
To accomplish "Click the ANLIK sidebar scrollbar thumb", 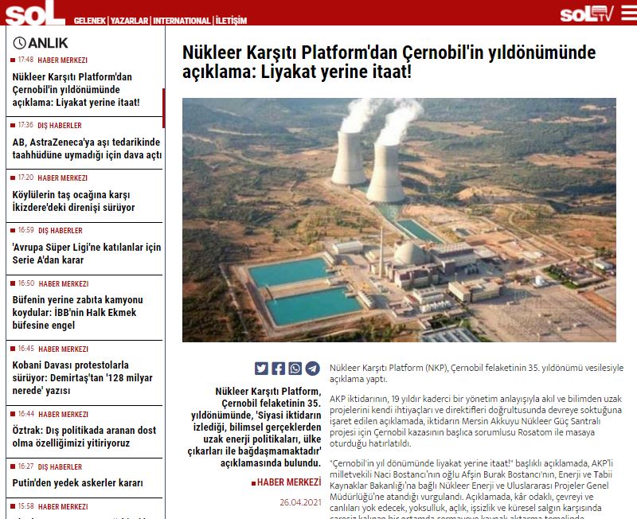I will click(x=164, y=108).
